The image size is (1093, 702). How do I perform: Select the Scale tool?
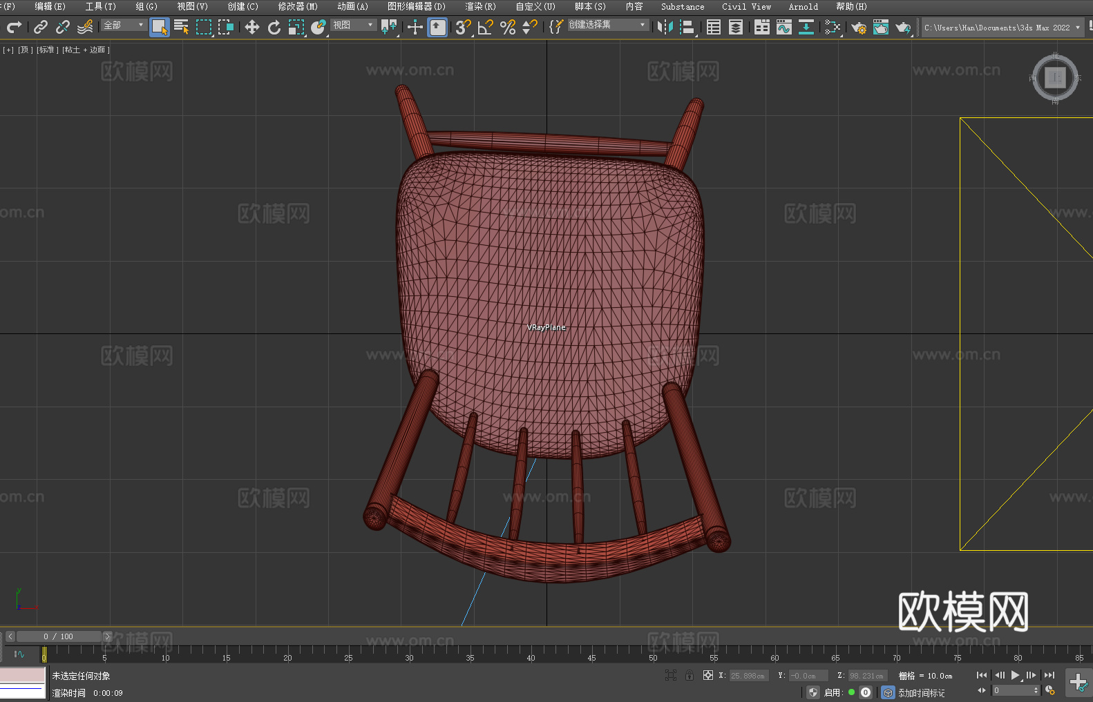coord(296,27)
